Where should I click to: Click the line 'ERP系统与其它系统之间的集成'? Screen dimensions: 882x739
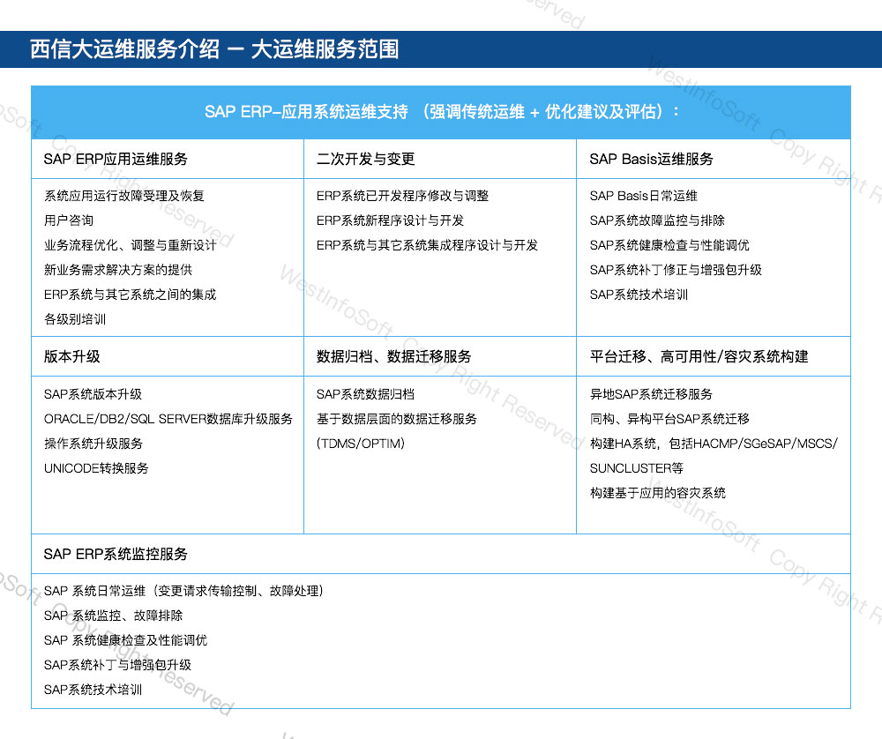click(x=131, y=295)
